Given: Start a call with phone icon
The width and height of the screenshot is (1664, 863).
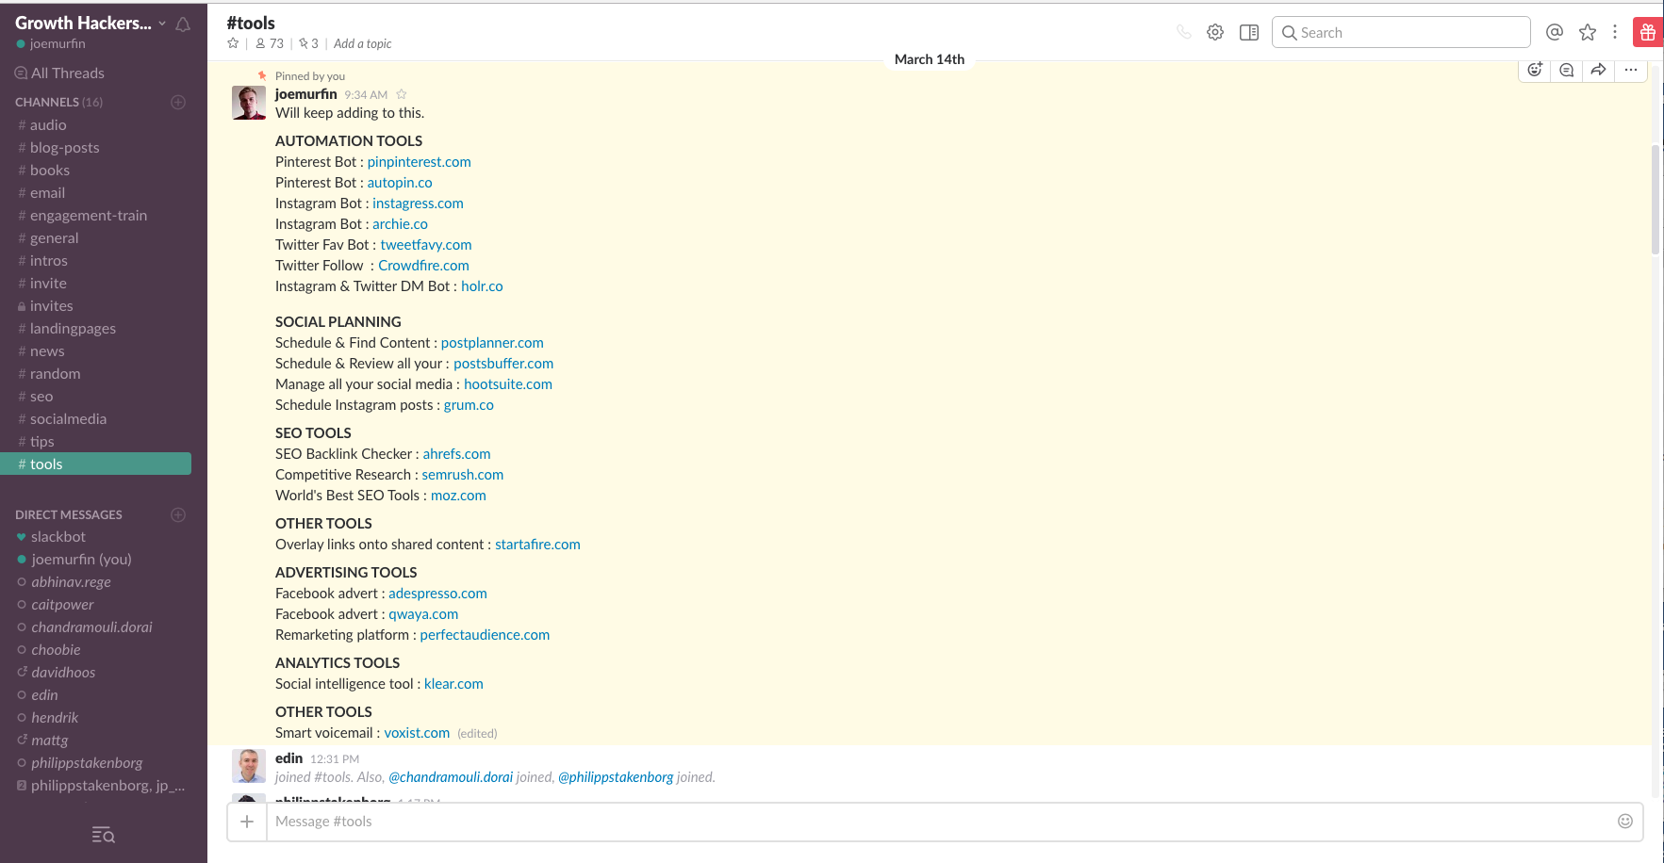Looking at the screenshot, I should pyautogui.click(x=1184, y=32).
